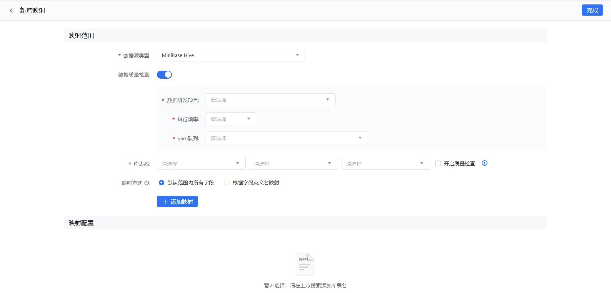This screenshot has height=293, width=611.
Task: Open the second 库表名 dropdown
Action: (x=293, y=163)
